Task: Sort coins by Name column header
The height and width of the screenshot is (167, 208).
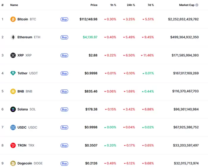Action: click(x=14, y=5)
